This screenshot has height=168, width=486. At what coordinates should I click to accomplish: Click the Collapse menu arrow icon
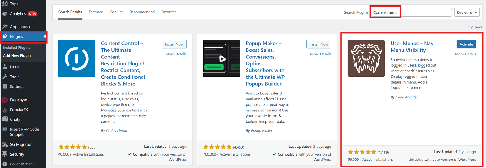pyautogui.click(x=5, y=164)
